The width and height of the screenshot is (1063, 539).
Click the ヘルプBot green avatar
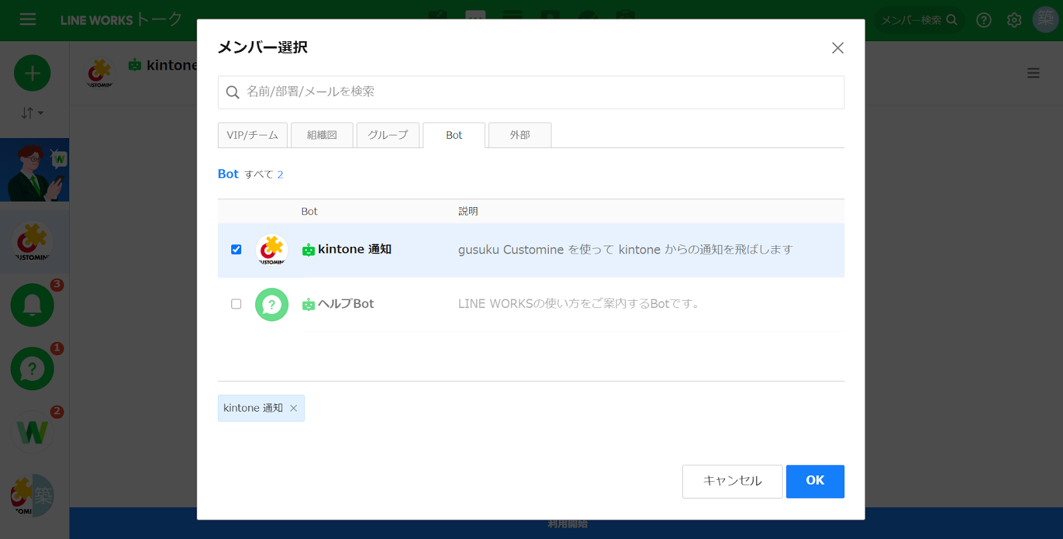[x=272, y=305]
